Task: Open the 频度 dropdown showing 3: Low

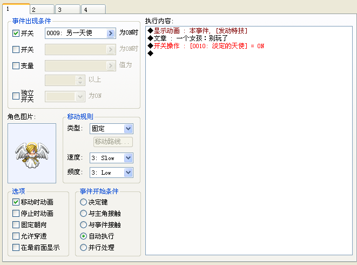Action: (111, 173)
